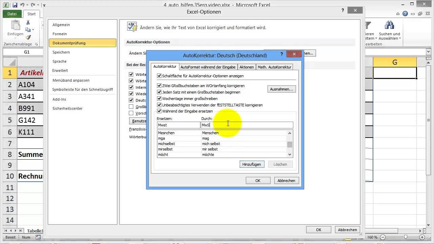Click the Format Painter brush icon
434x244 pixels.
(x=28, y=37)
